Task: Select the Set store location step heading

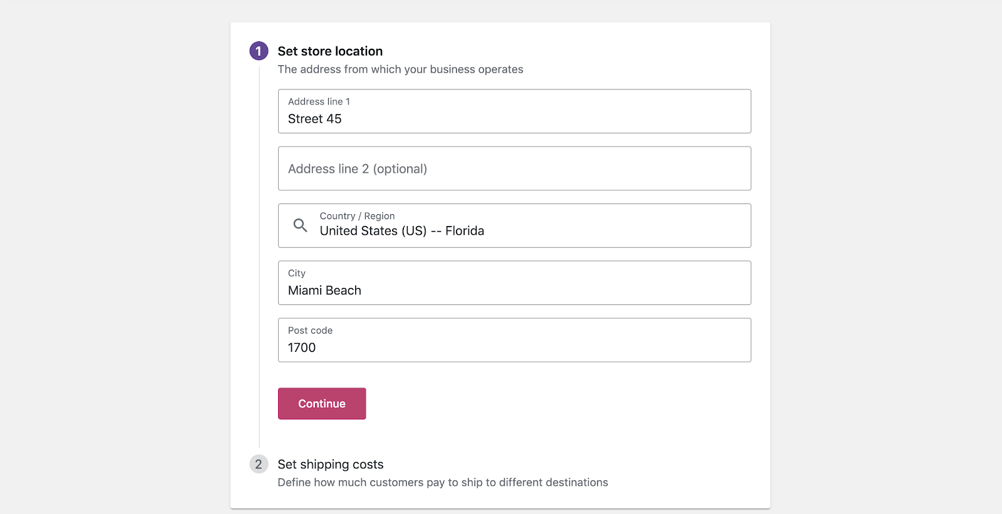Action: coord(330,51)
